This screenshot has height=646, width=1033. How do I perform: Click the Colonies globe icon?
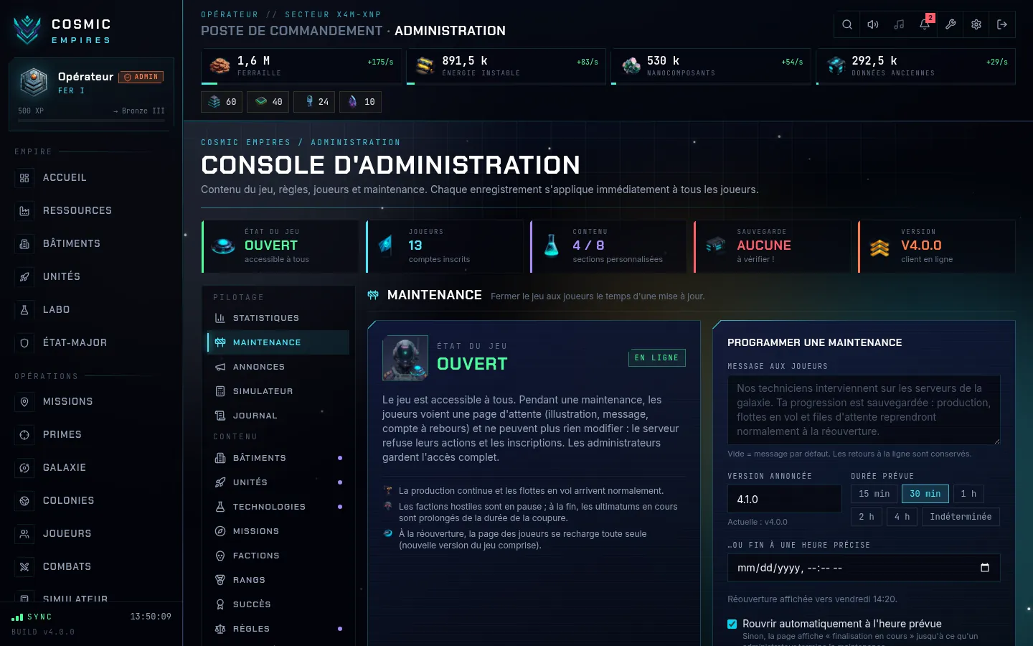24,501
